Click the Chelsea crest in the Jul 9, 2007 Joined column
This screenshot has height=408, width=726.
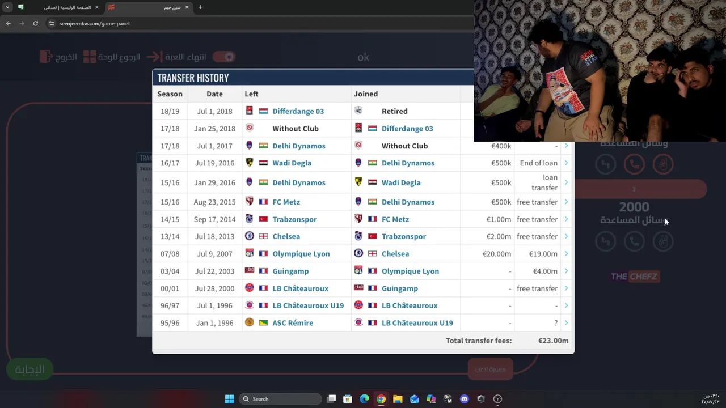358,253
